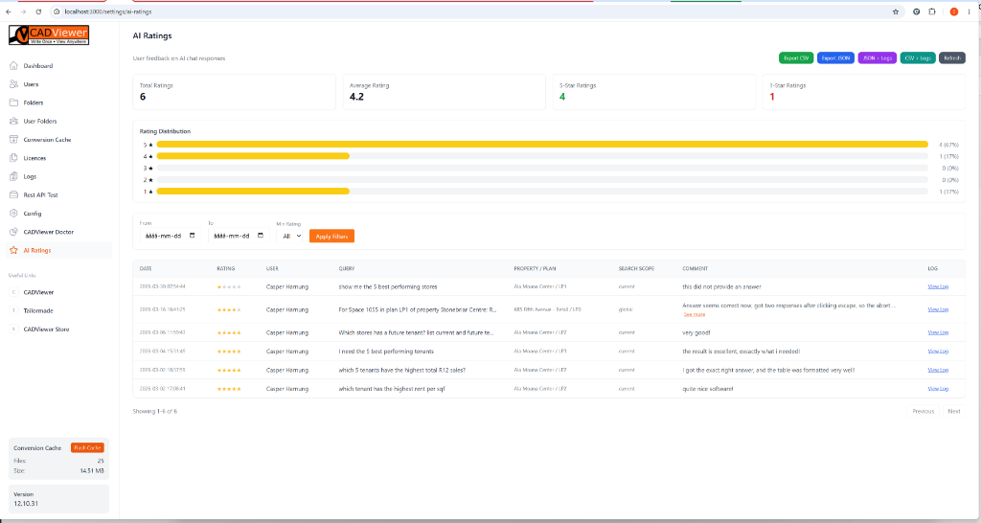Open the CADViewer Store useful link
The height and width of the screenshot is (523, 981).
click(46, 330)
